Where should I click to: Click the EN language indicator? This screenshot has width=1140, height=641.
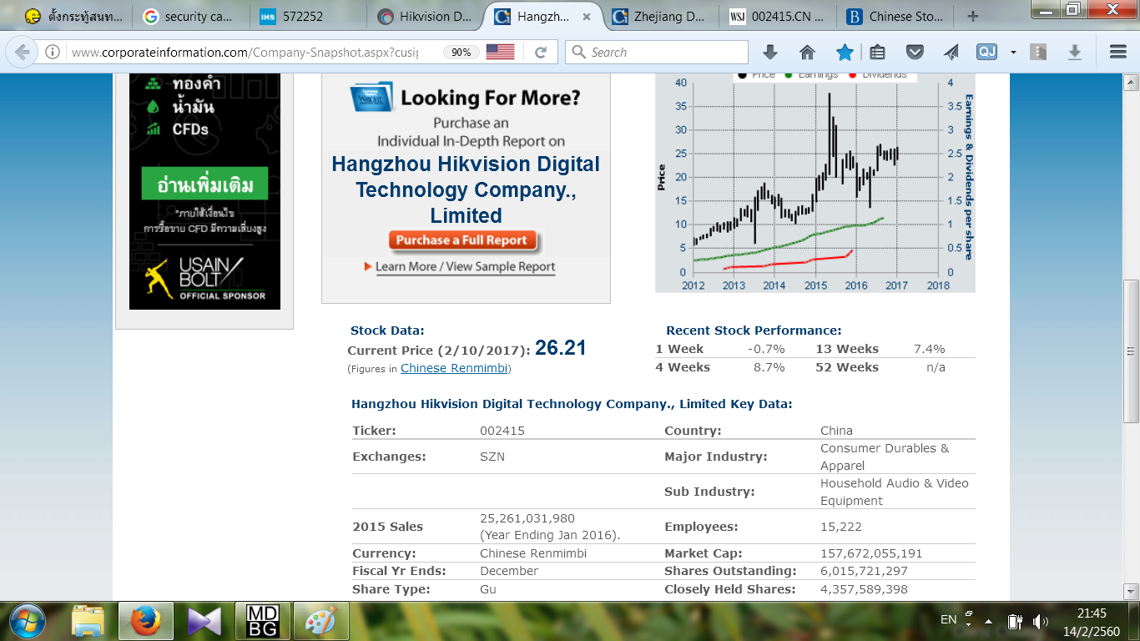pyautogui.click(x=948, y=619)
